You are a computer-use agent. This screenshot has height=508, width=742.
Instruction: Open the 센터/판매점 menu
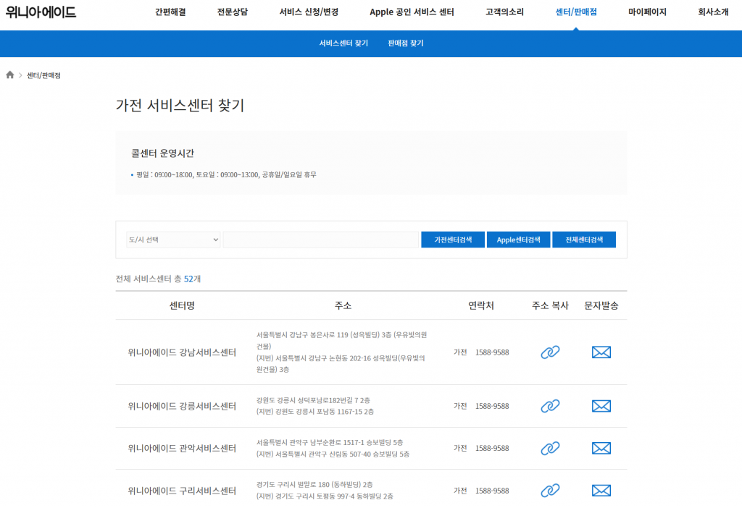pyautogui.click(x=576, y=12)
